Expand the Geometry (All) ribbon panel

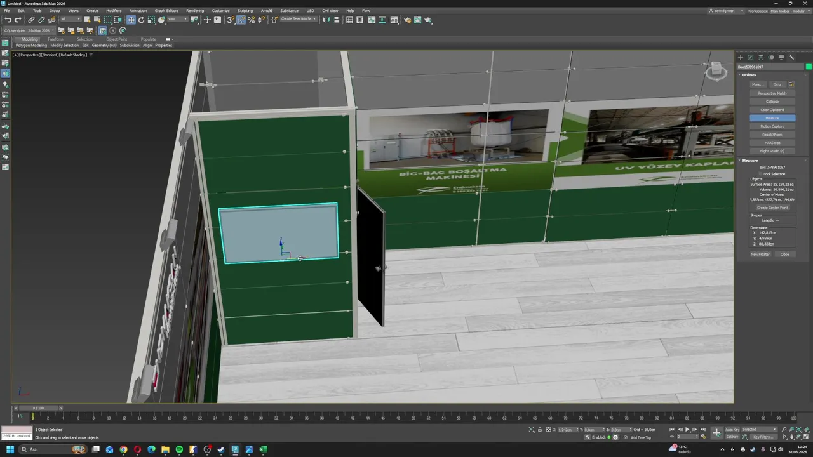[104, 46]
